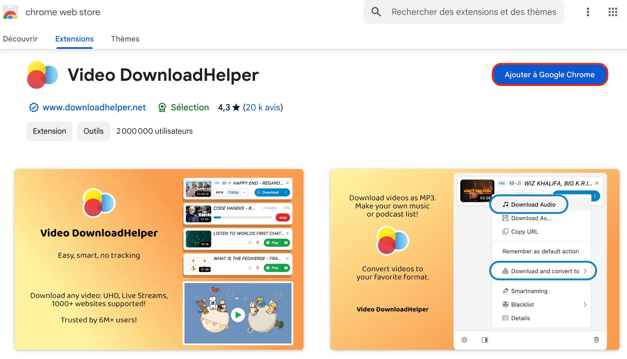Click the Chrome Web Store logo icon
The height and width of the screenshot is (359, 627).
tap(10, 12)
